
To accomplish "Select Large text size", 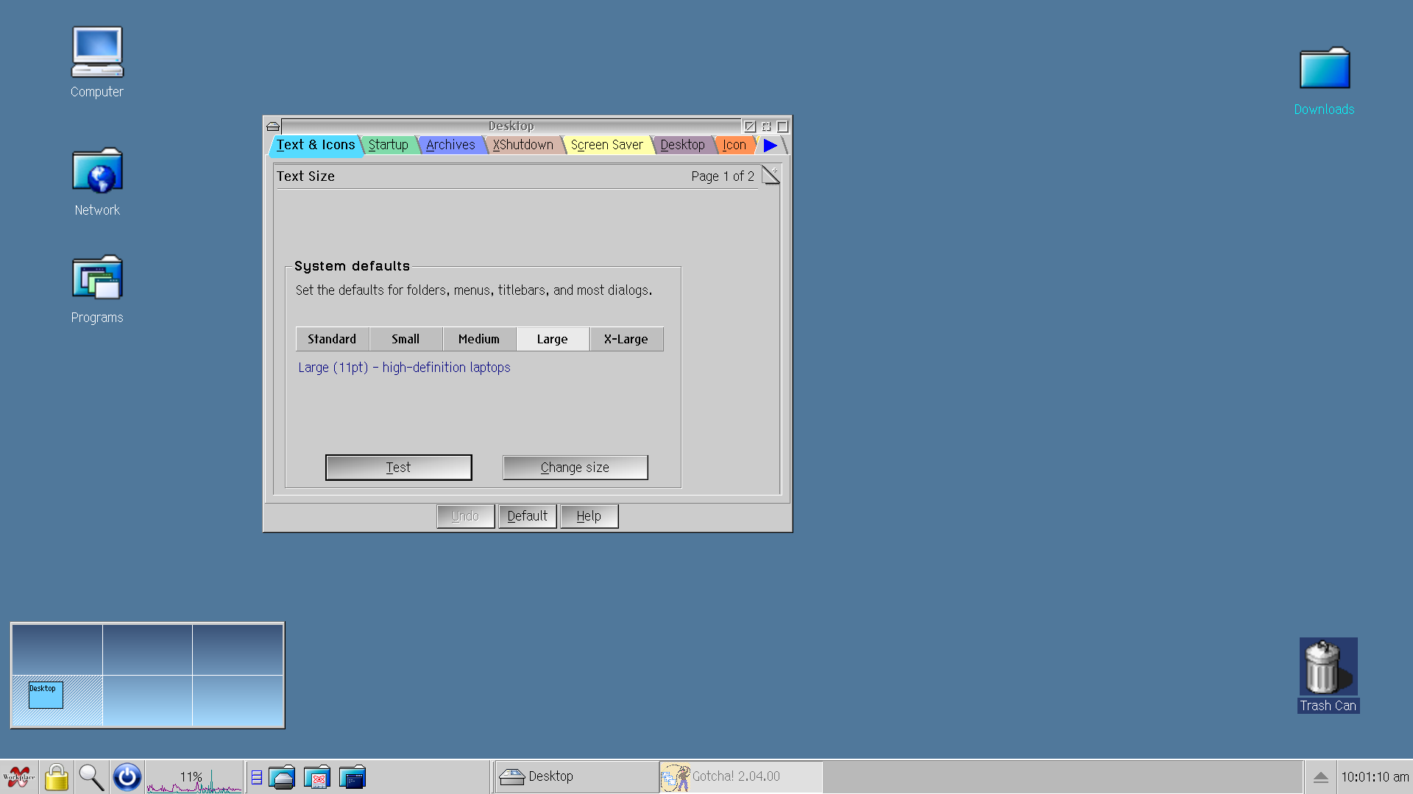I will pos(553,339).
